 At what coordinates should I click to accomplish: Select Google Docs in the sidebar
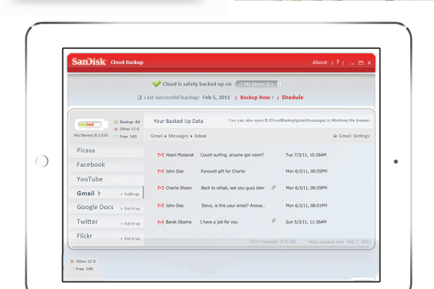tap(95, 207)
